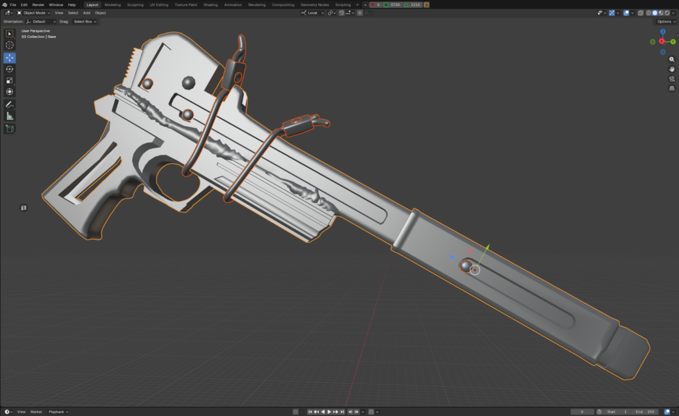Open the Playback popover in timeline
The width and height of the screenshot is (679, 416).
pos(56,411)
